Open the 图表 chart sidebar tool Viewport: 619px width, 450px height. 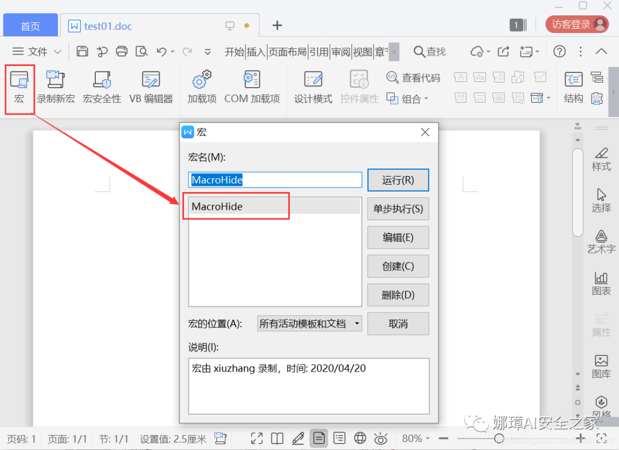601,283
